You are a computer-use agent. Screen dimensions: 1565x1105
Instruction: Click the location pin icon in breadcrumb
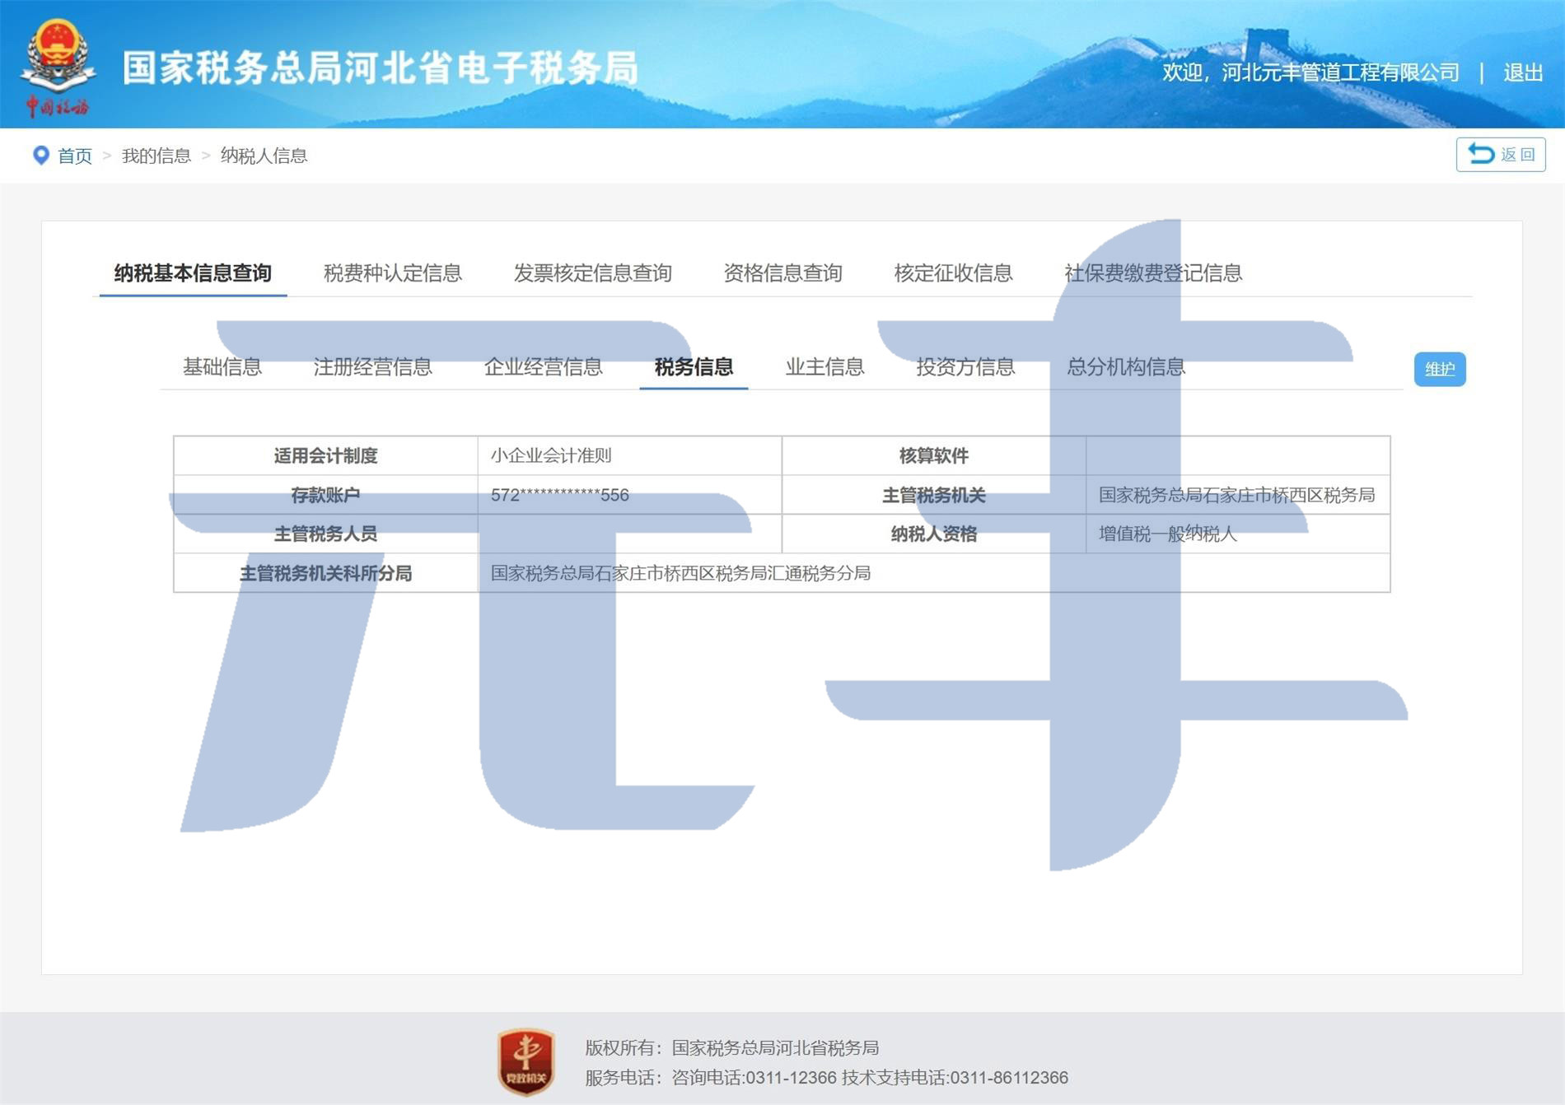(40, 155)
